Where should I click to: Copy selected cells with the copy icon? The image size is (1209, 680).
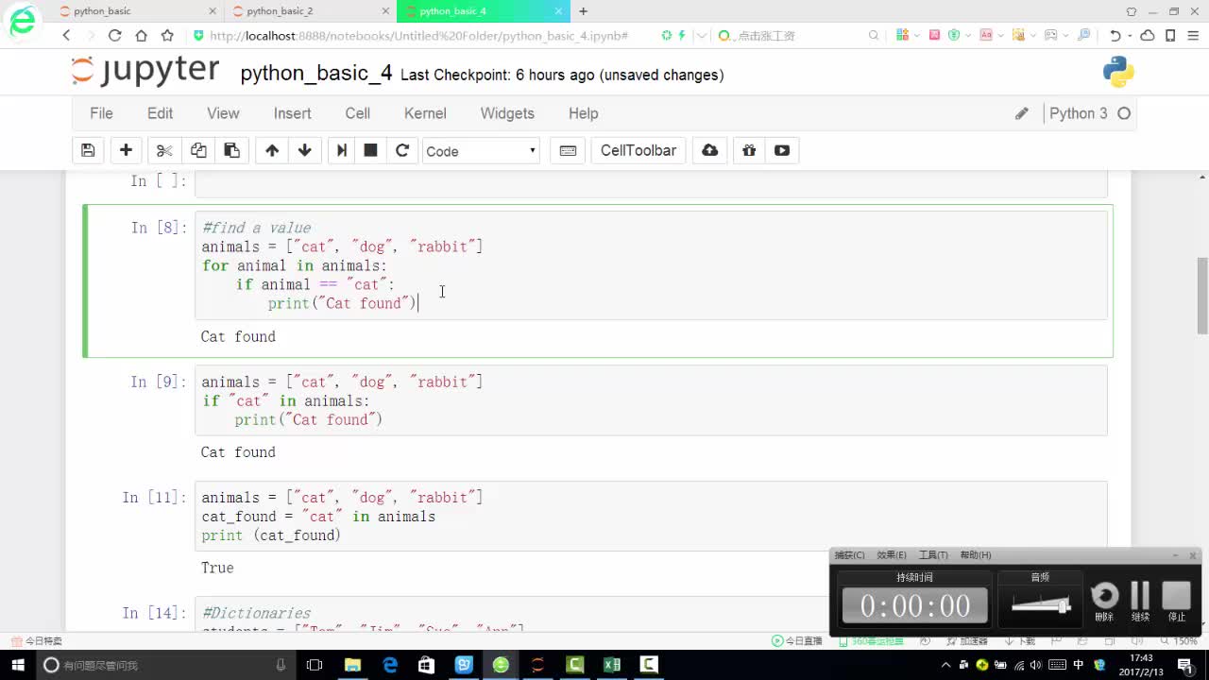point(198,150)
